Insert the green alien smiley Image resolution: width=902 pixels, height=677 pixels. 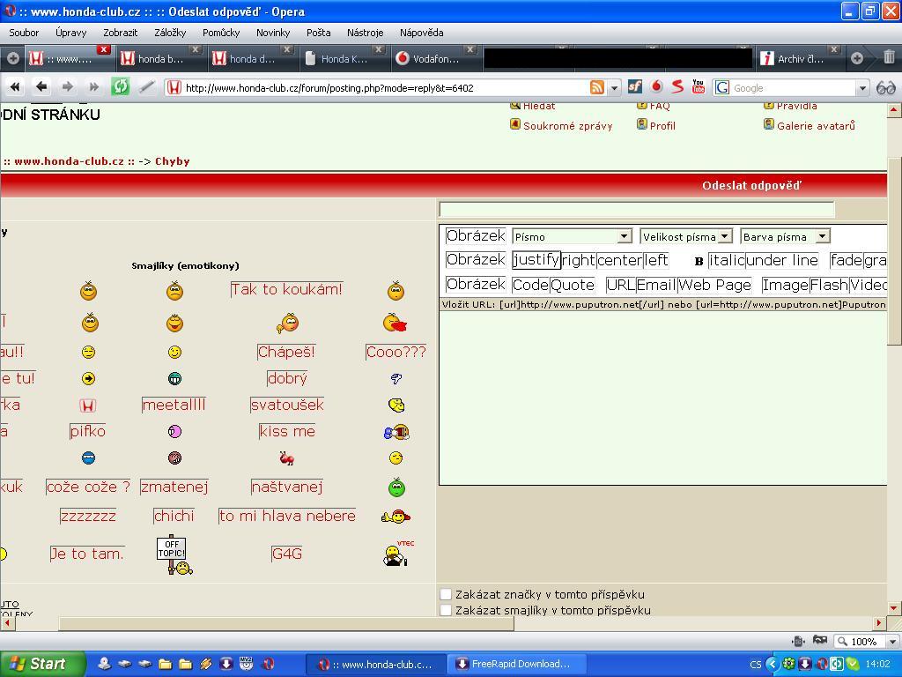396,487
